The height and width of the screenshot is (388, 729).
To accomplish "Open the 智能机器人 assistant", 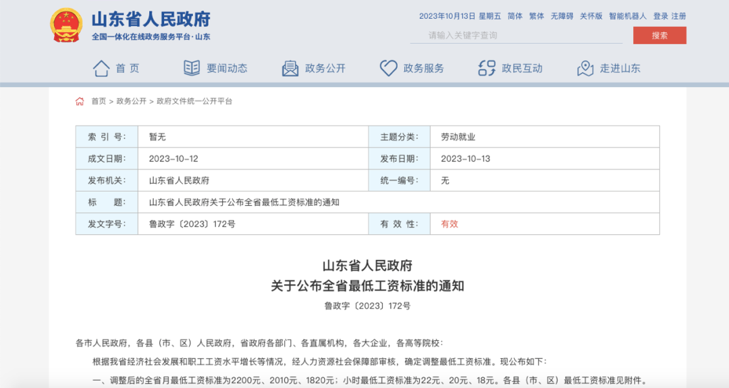I will click(628, 16).
